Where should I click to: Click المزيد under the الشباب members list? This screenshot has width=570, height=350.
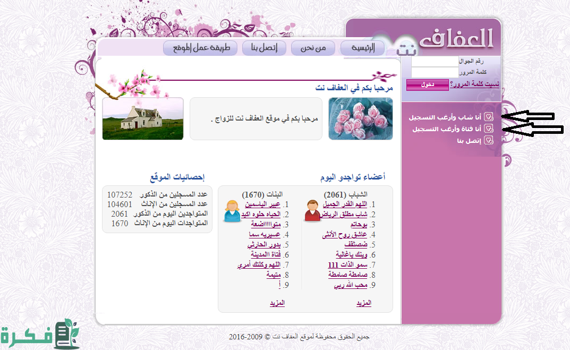(x=363, y=303)
